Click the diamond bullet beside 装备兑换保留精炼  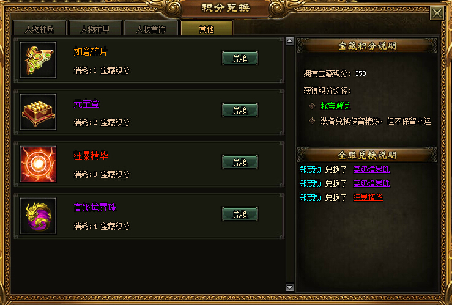click(312, 121)
